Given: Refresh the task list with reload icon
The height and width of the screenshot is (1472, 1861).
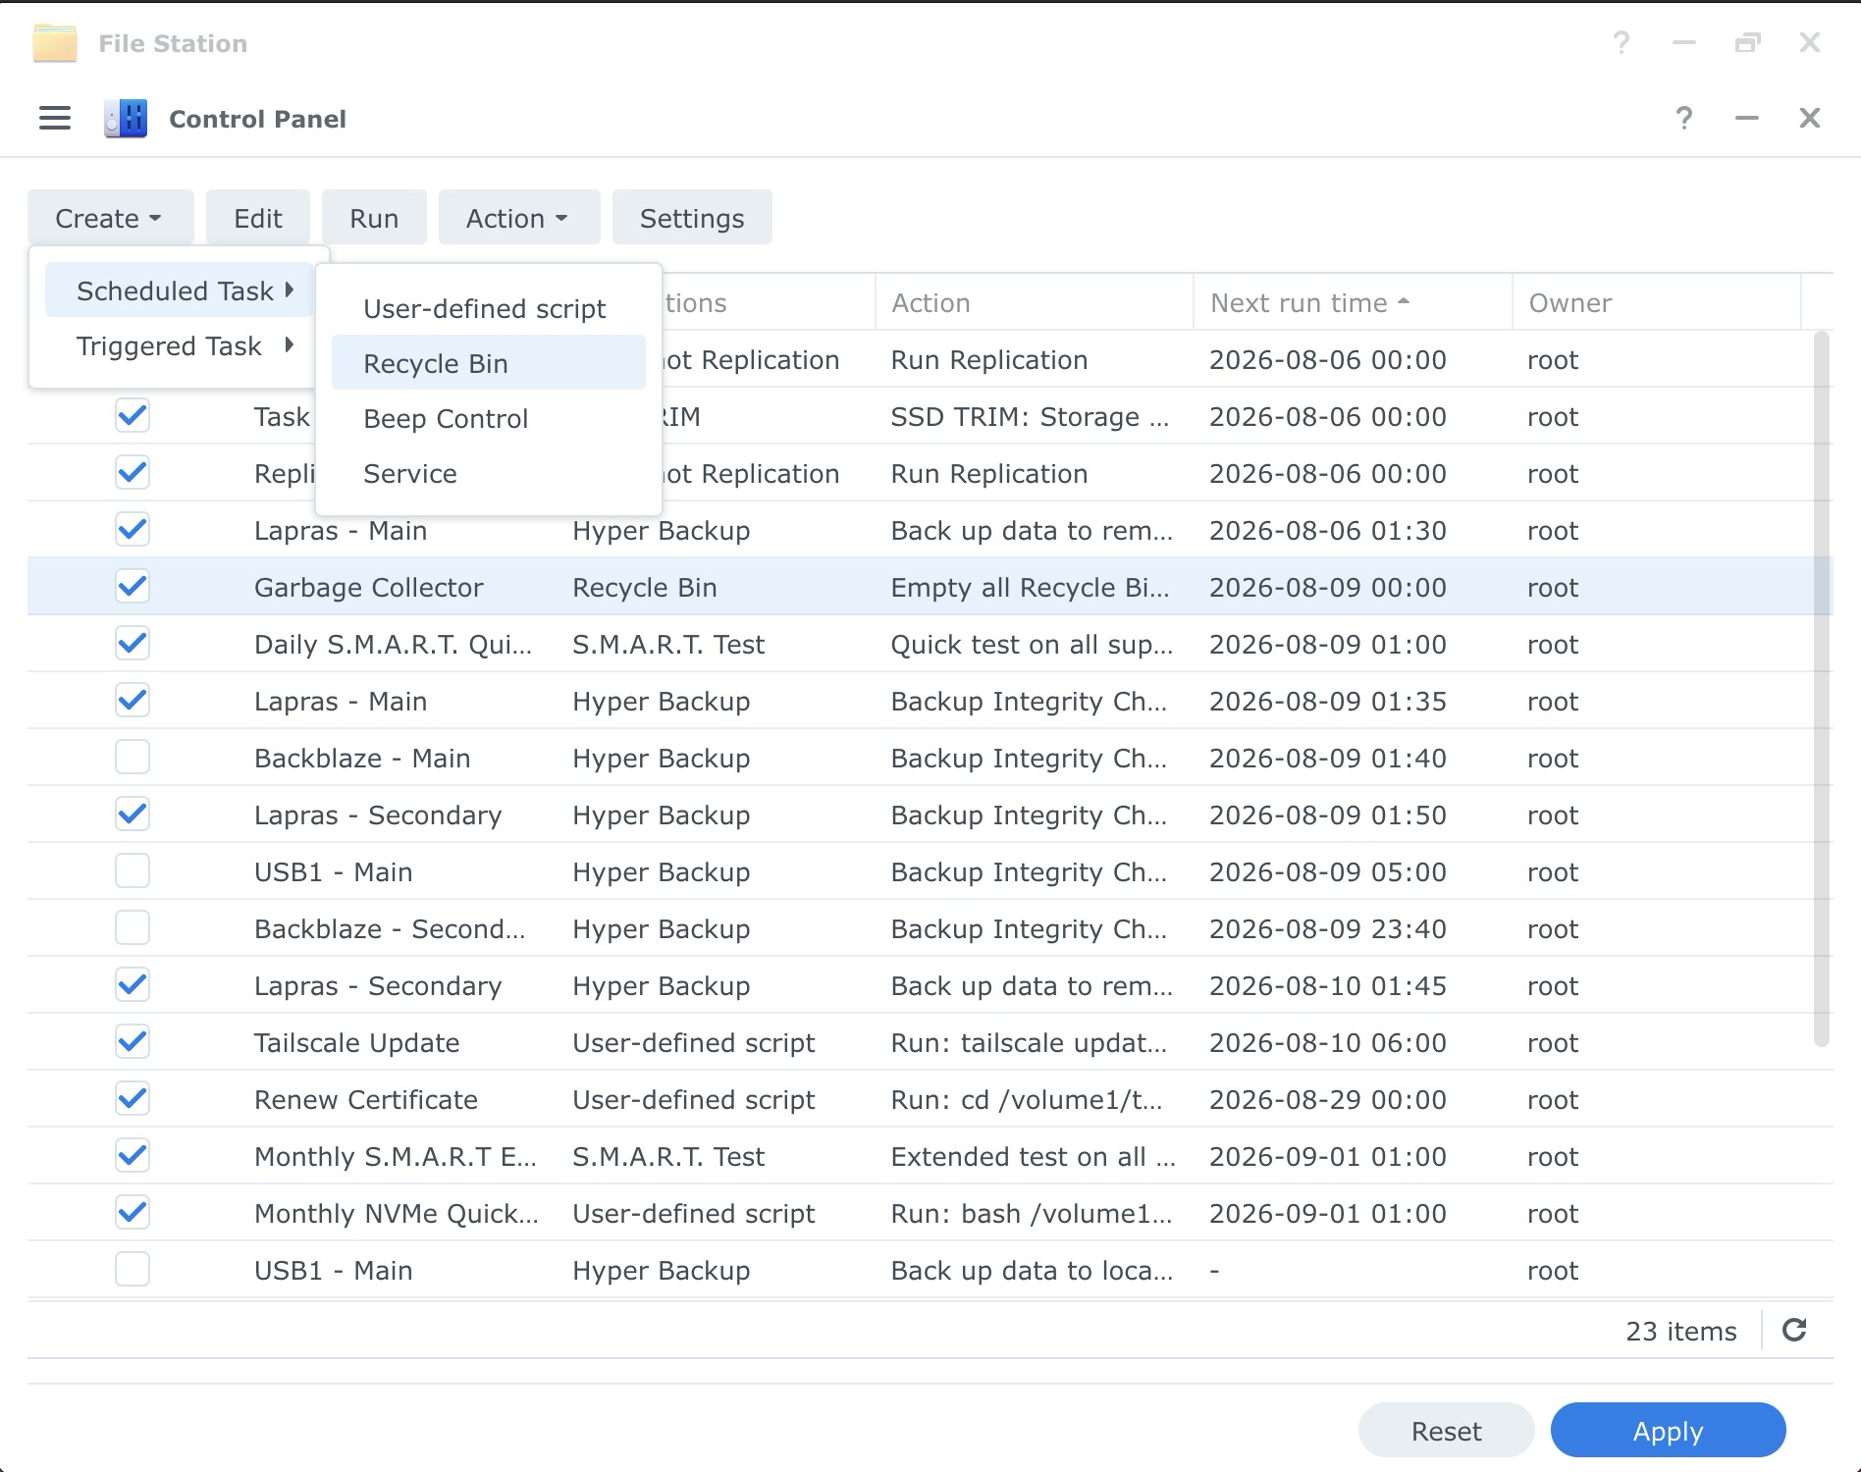Looking at the screenshot, I should (1794, 1331).
